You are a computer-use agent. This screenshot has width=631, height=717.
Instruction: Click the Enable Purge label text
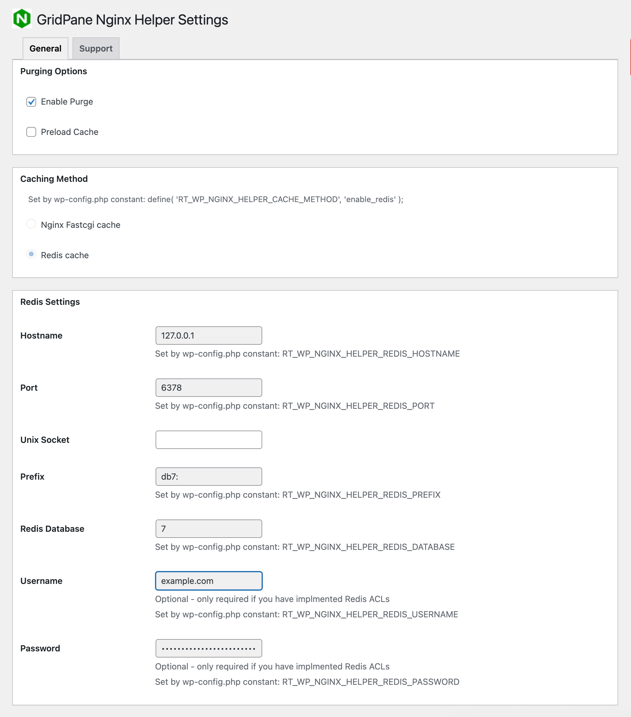(67, 102)
